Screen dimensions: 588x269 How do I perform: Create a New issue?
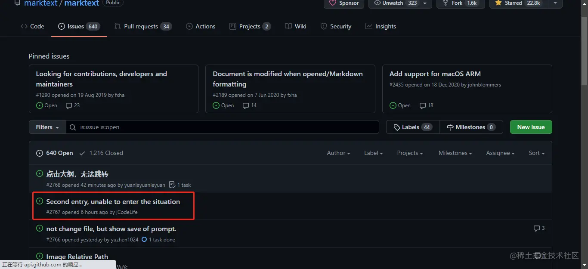(x=531, y=127)
